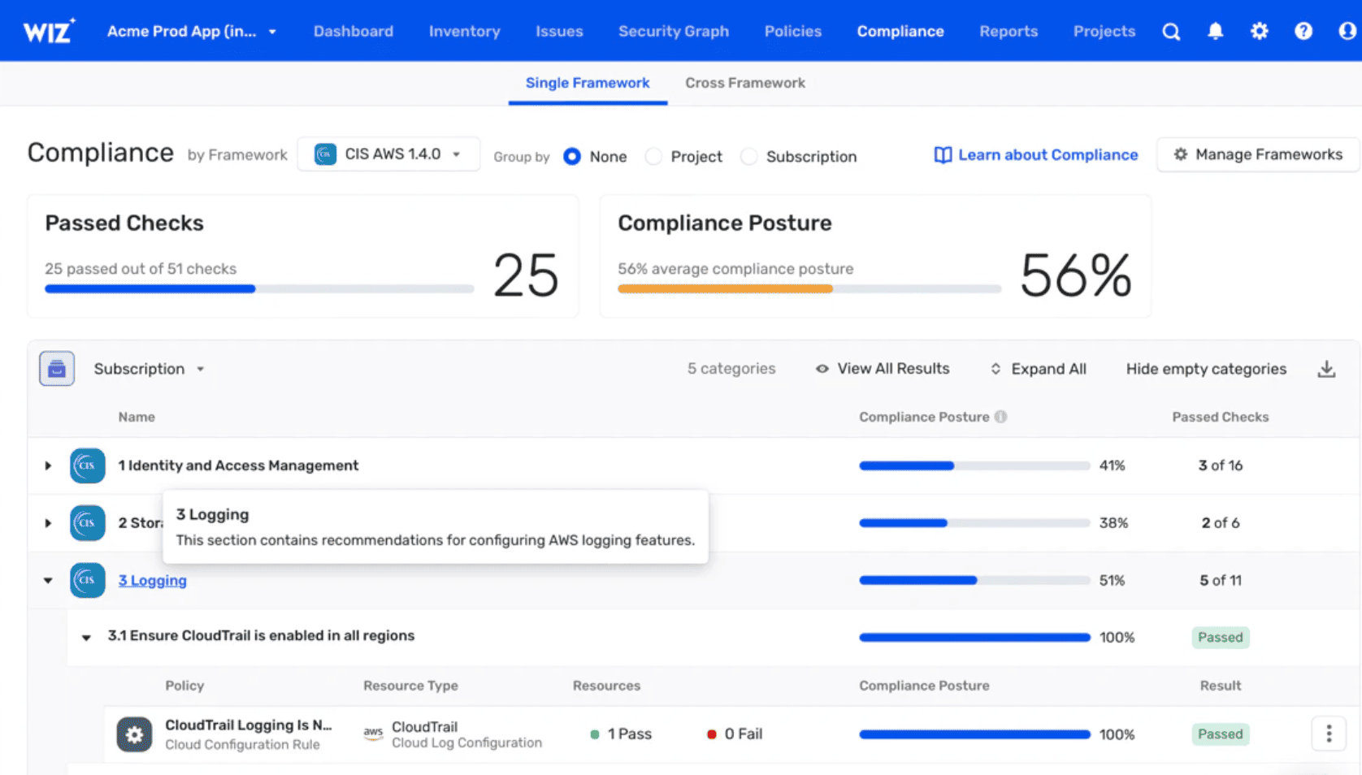
Task: Toggle Hide empty categories
Action: 1206,369
